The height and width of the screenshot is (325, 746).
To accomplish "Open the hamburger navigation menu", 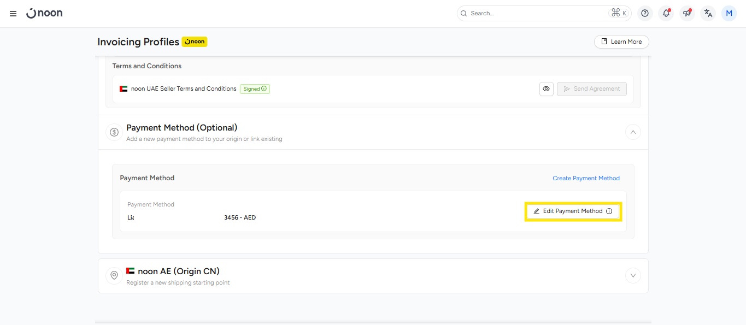I will (13, 14).
